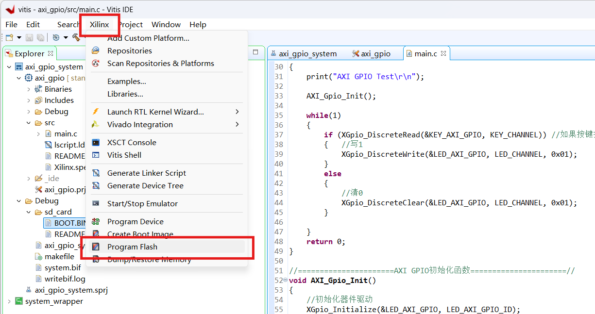Open the Edit menu
Viewport: 595px width, 314px height.
pyautogui.click(x=33, y=24)
